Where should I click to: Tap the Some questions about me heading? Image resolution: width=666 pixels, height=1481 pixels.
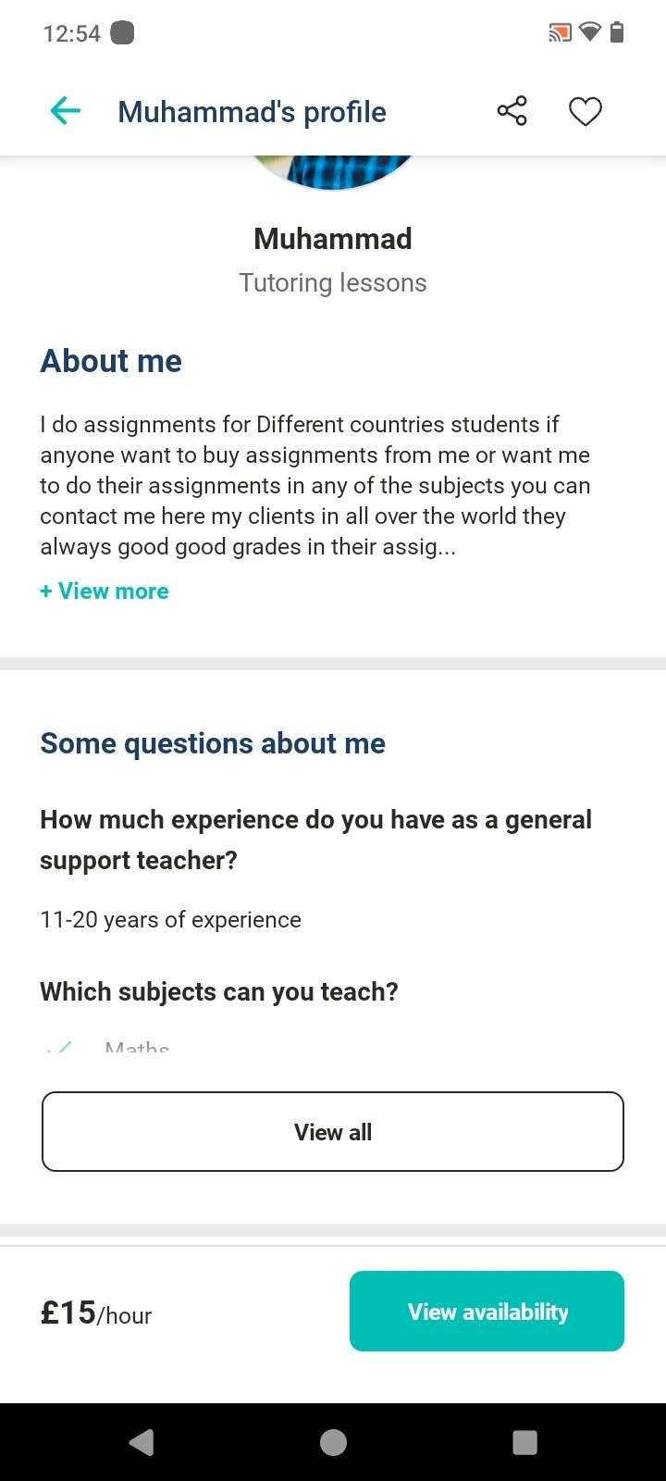click(213, 743)
